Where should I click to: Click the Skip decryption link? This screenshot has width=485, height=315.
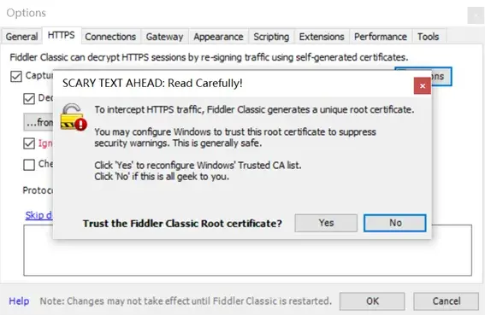(x=39, y=215)
